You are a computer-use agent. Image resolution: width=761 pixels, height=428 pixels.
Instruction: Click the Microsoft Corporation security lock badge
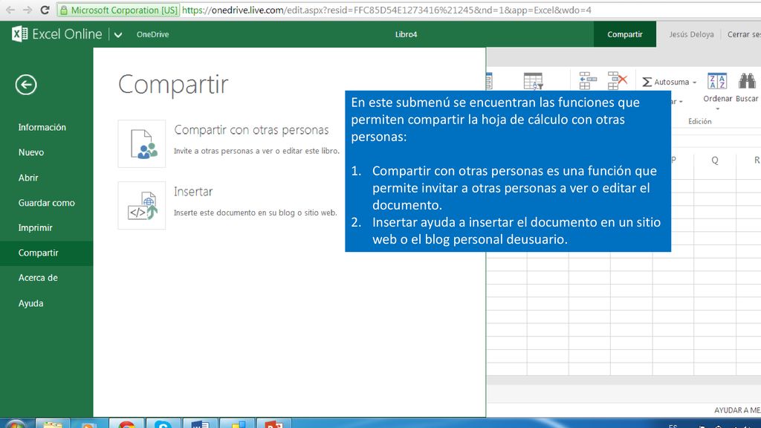(118, 10)
